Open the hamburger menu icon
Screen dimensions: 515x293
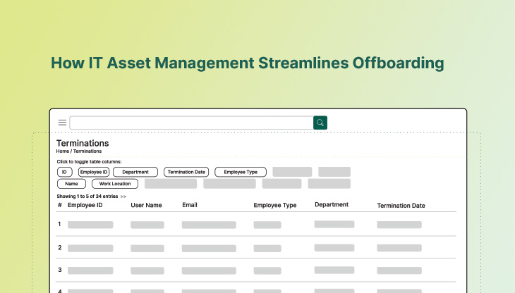[x=62, y=123]
